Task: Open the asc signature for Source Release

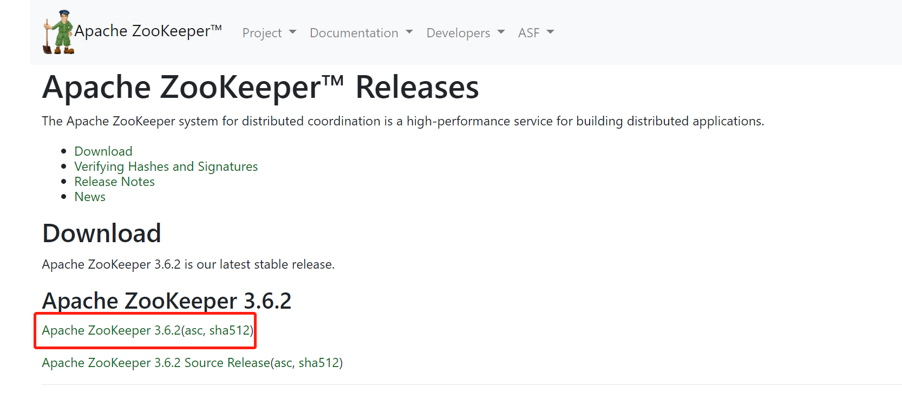Action: pyautogui.click(x=283, y=363)
